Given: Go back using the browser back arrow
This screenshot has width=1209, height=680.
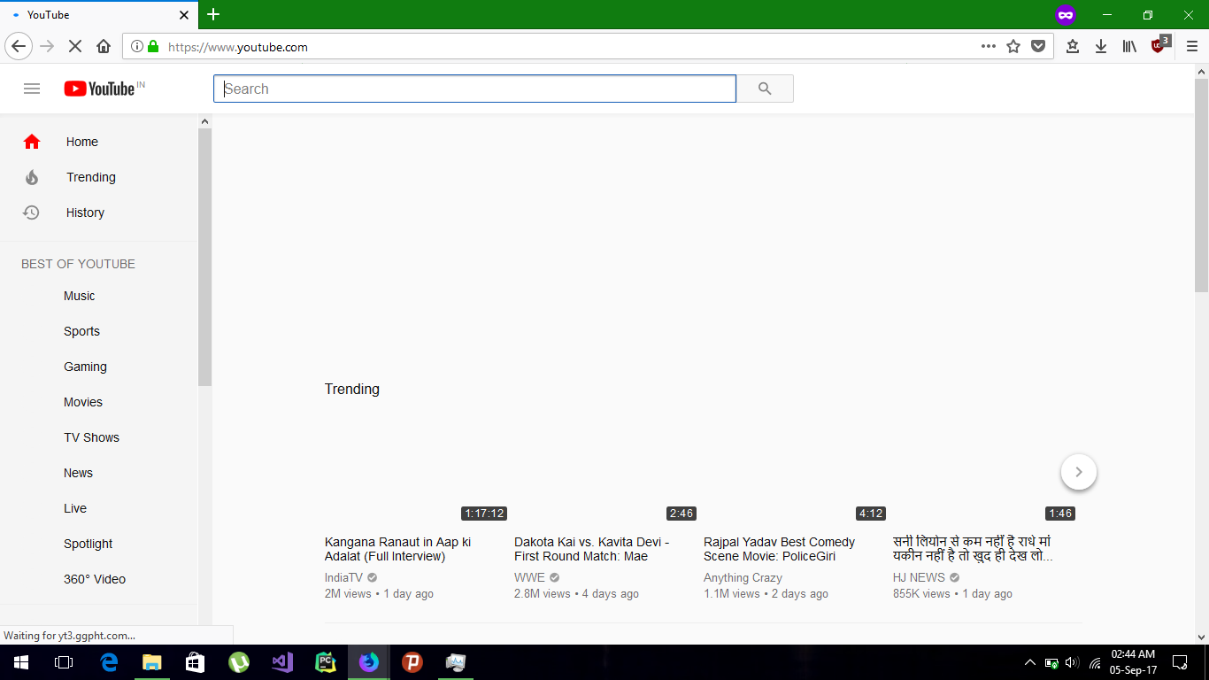Looking at the screenshot, I should [19, 46].
